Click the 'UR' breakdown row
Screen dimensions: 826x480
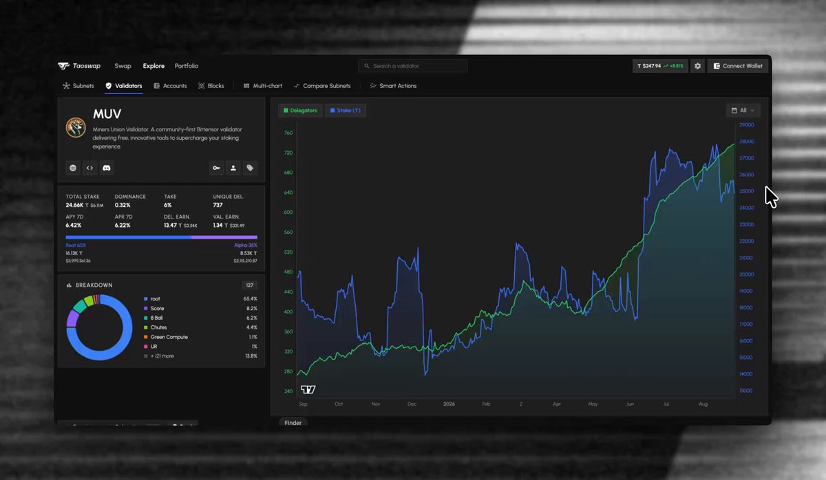coord(200,347)
